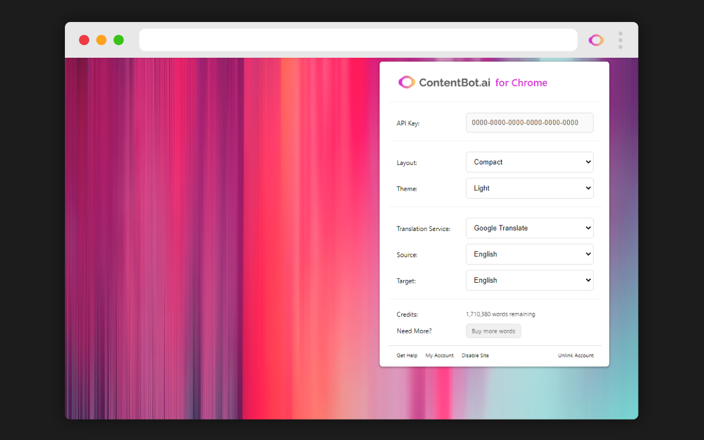Click the 'Translation Service:' label
The height and width of the screenshot is (440, 704).
[424, 229]
